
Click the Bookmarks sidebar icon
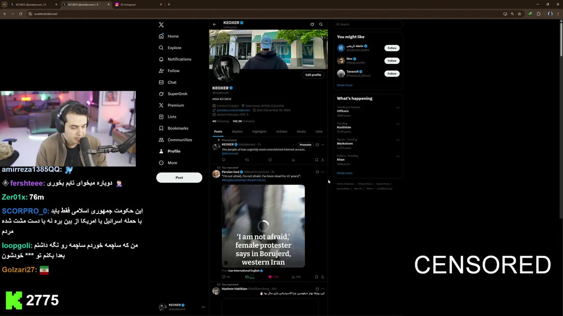coord(161,128)
